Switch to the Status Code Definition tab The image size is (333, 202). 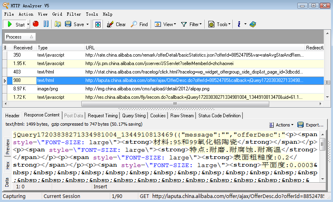tap(219, 116)
